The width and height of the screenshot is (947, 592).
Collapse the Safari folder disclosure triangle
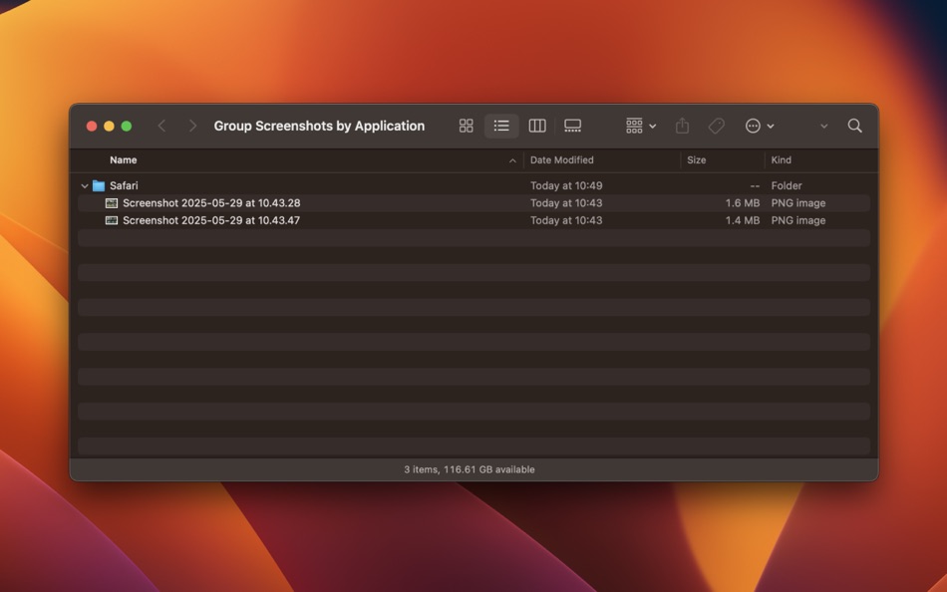85,185
